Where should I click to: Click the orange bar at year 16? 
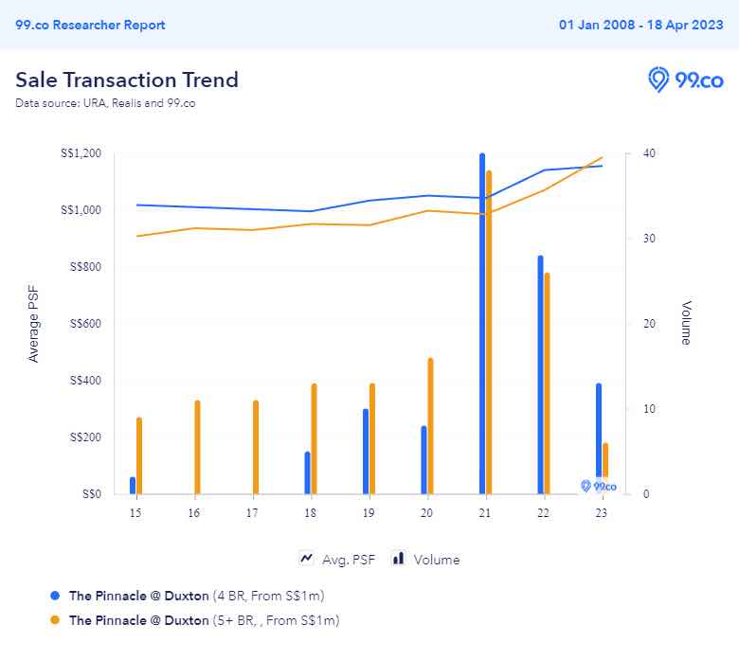click(x=197, y=447)
